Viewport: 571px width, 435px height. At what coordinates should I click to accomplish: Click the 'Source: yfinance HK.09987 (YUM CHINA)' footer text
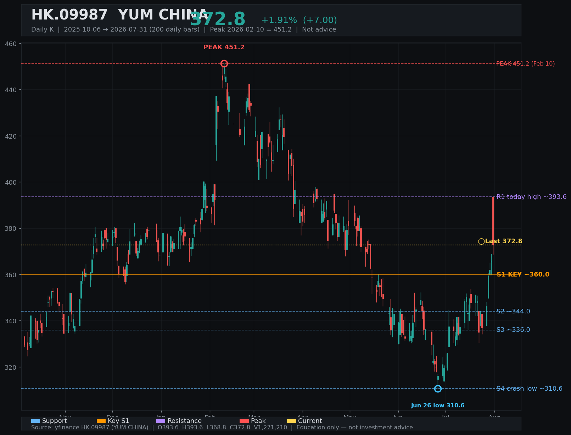tap(90, 428)
